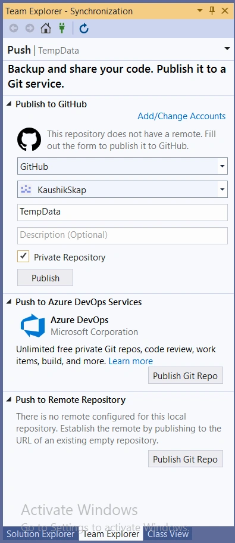Refresh the Team Explorer page
Image resolution: width=235 pixels, height=543 pixels.
84,29
